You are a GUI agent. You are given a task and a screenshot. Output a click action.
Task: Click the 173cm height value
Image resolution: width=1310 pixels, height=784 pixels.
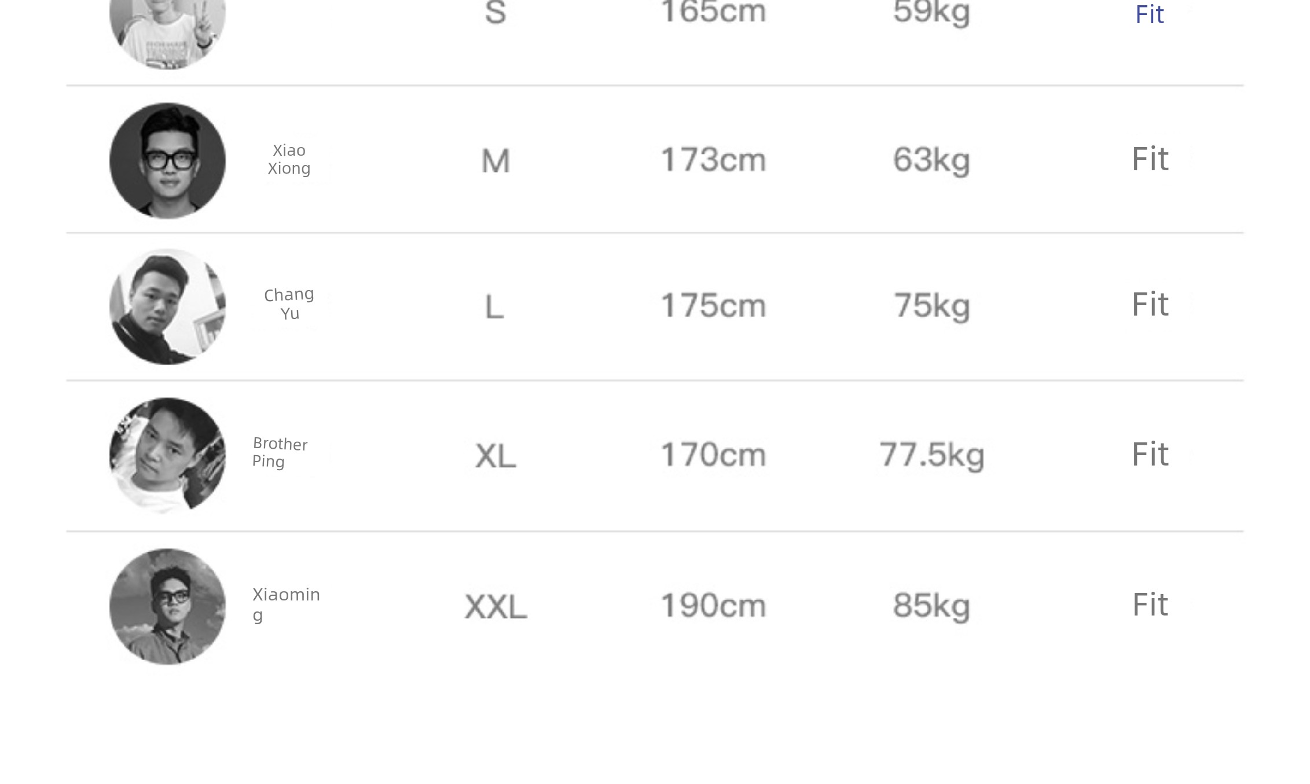coord(713,160)
